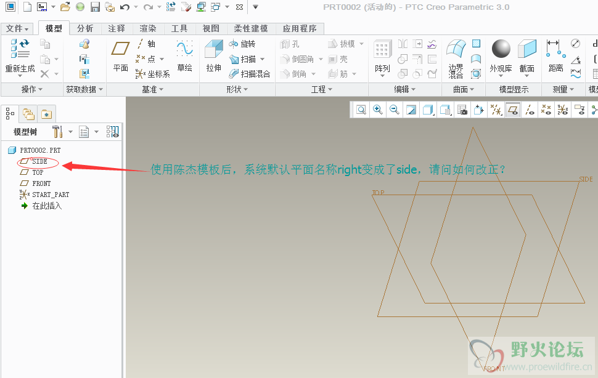Launch the Revolve (旋转) tool
This screenshot has height=378, width=598.
click(242, 44)
